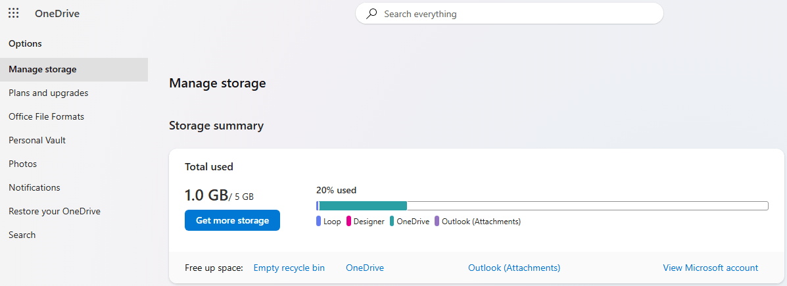Click Empty recycle bin link
787x286 pixels.
click(289, 268)
